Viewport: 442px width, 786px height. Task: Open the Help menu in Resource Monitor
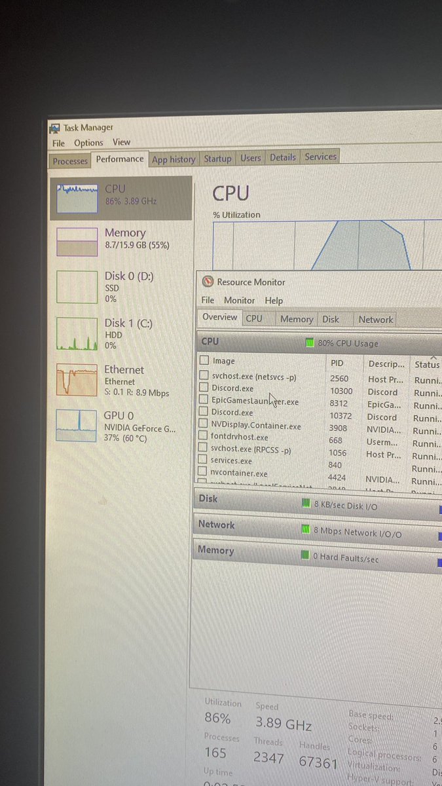(x=274, y=301)
